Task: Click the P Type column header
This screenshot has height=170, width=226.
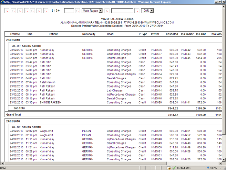Action: 143,34
